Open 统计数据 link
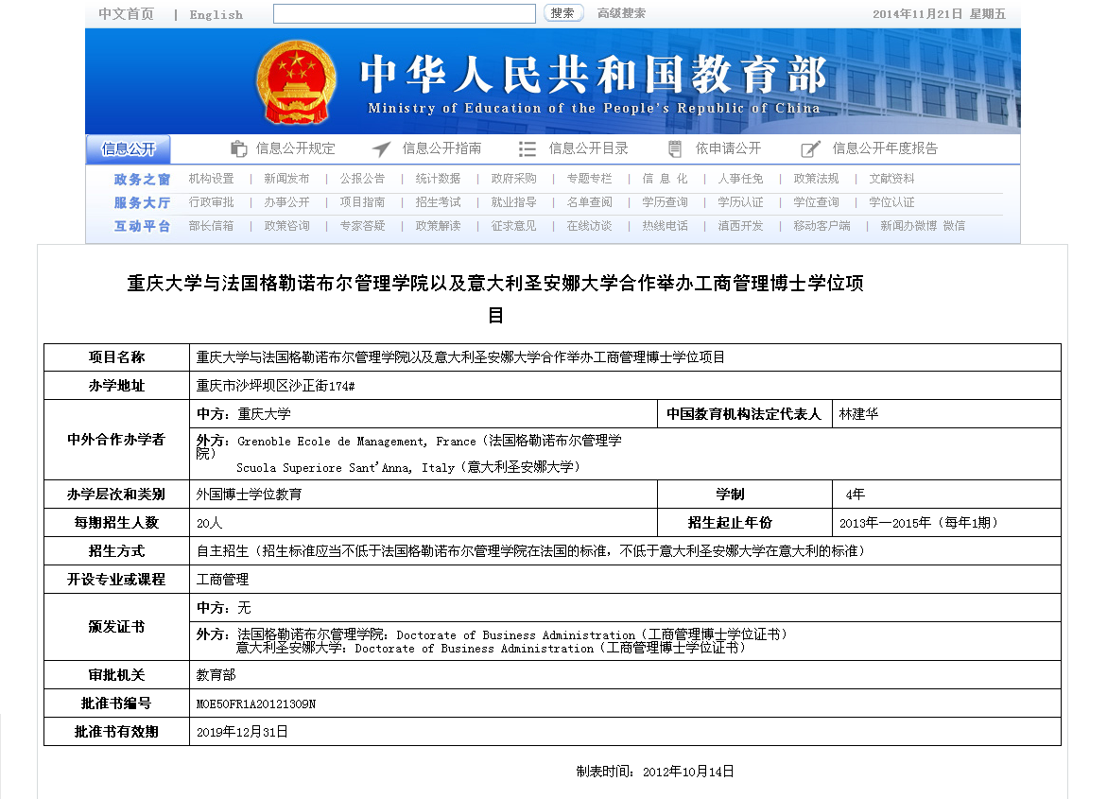The height and width of the screenshot is (799, 1107). [x=438, y=179]
